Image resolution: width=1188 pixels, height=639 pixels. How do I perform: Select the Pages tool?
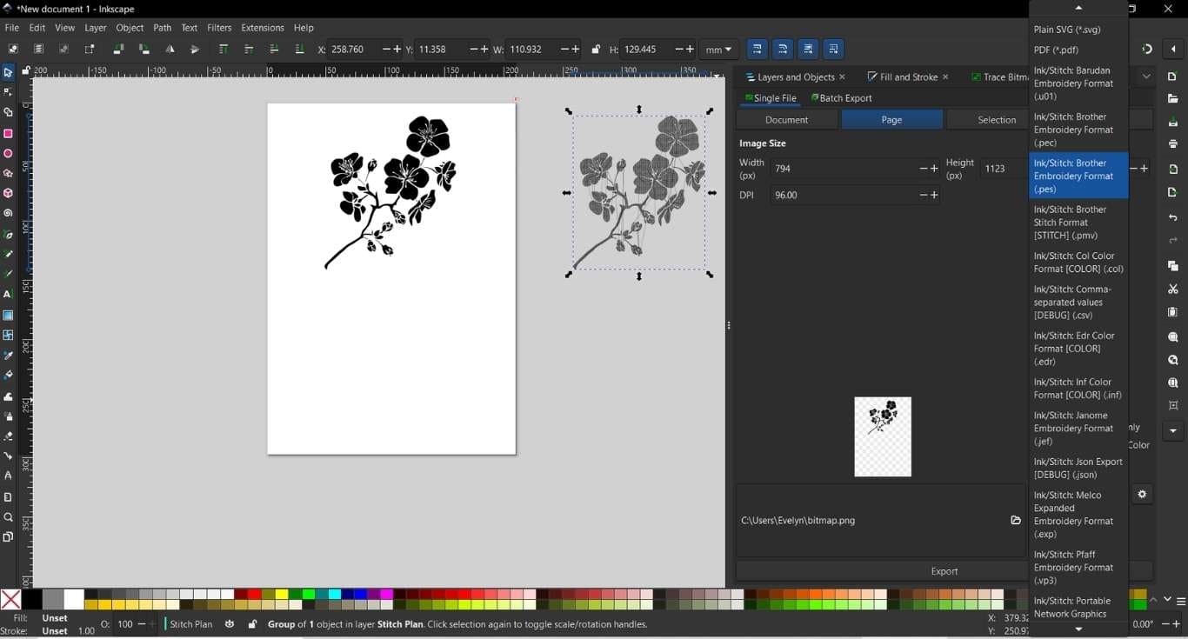pyautogui.click(x=8, y=537)
